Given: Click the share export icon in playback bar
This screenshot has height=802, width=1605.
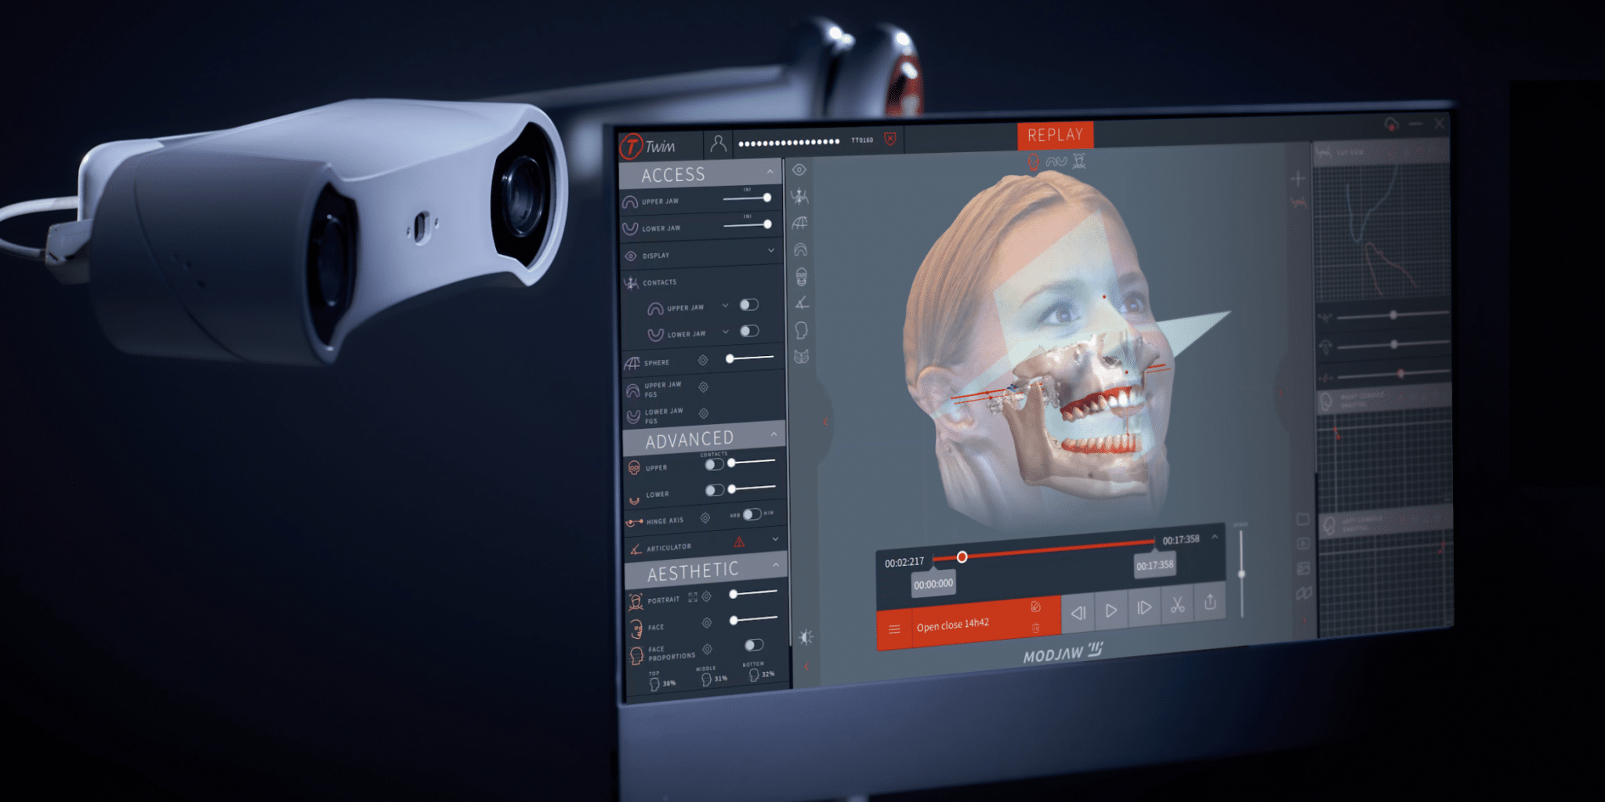Looking at the screenshot, I should [1210, 602].
